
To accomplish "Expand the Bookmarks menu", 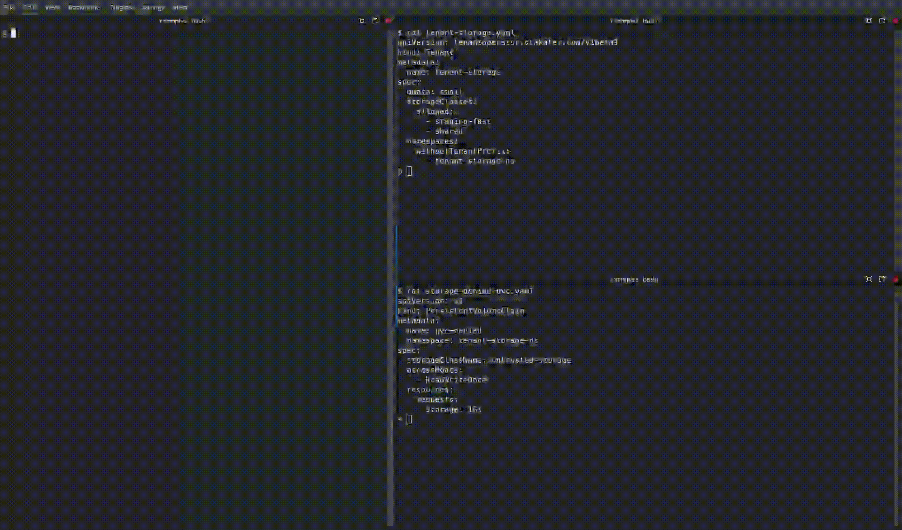I will pos(84,7).
